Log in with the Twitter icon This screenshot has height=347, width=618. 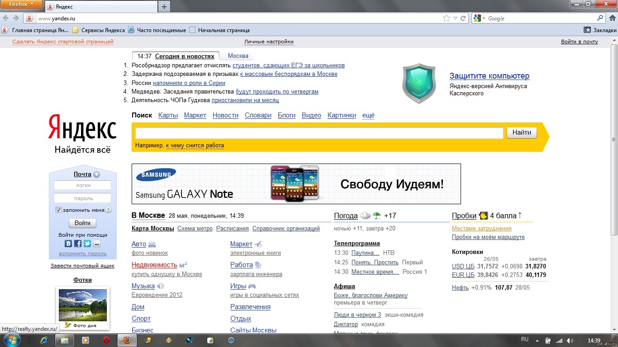tap(87, 244)
